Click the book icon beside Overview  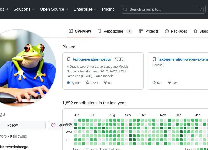click(x=71, y=31)
